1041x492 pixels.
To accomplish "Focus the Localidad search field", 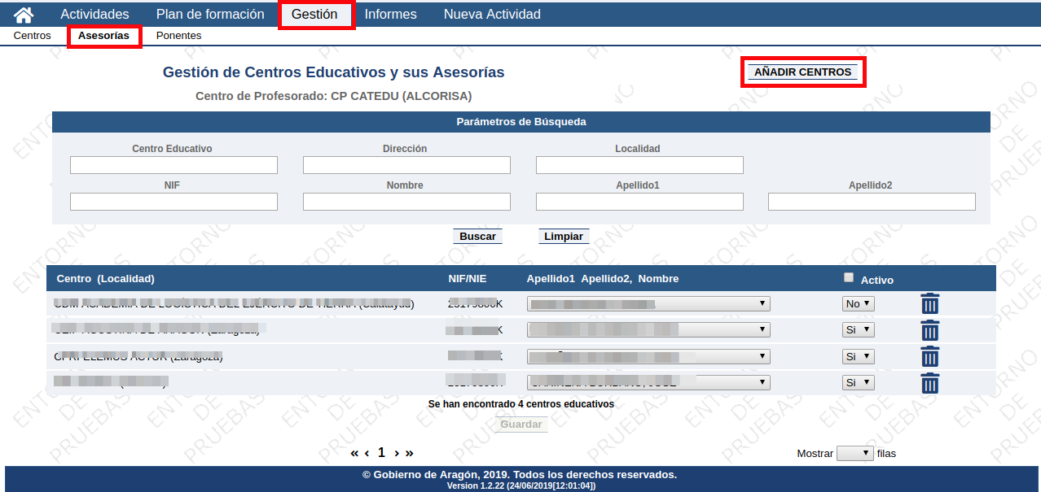I will 639,165.
